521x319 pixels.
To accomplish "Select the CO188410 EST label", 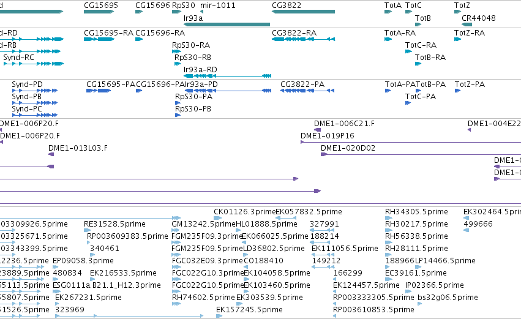I will (x=263, y=261).
